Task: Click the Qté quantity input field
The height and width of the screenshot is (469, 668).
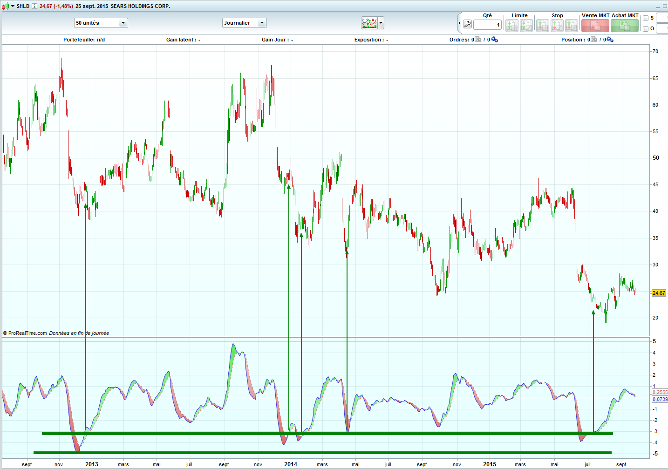Action: pyautogui.click(x=487, y=25)
